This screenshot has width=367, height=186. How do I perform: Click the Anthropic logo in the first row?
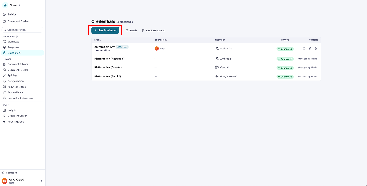click(217, 48)
